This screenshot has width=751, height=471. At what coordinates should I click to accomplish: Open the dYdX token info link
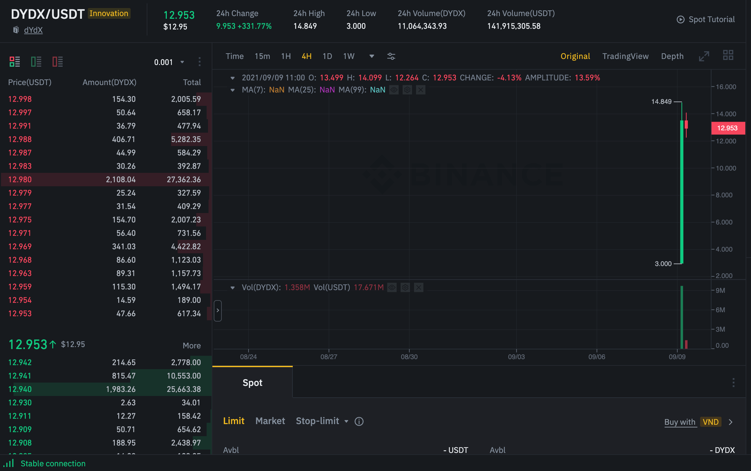pyautogui.click(x=33, y=30)
